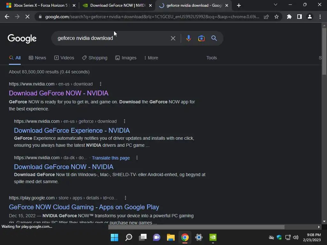The image size is (327, 245).
Task: Open the NVIDIA app on the taskbar
Action: pos(213,237)
